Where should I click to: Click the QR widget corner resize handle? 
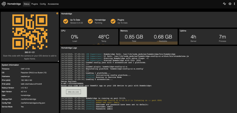(x=58, y=61)
